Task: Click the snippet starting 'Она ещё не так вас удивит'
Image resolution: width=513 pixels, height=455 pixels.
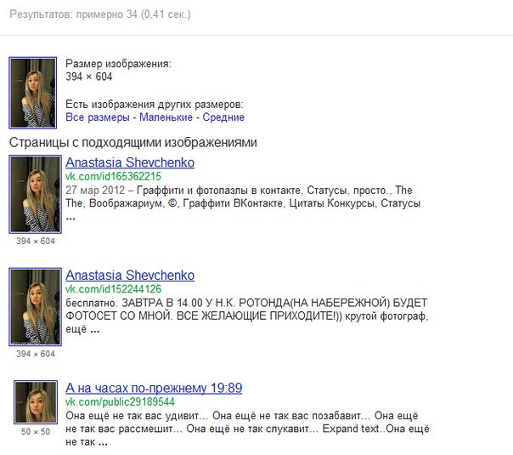Action: tap(247, 429)
